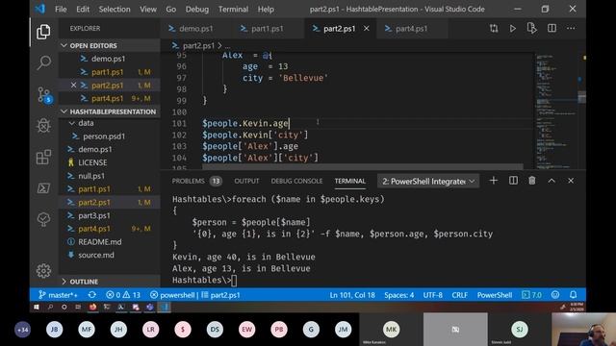Open editor More Actions ellipsis
This screenshot has width=616, height=346.
click(571, 28)
